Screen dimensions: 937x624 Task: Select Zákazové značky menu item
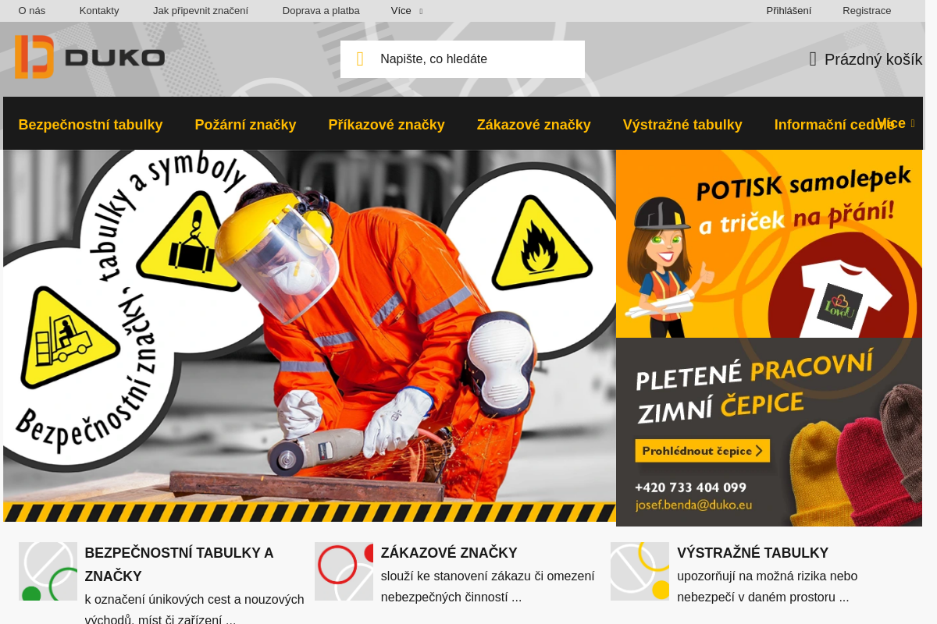(534, 125)
